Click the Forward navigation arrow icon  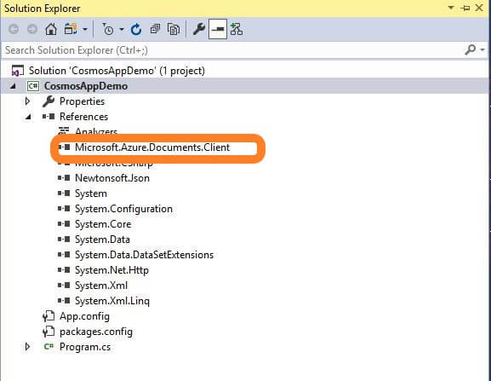pyautogui.click(x=32, y=30)
